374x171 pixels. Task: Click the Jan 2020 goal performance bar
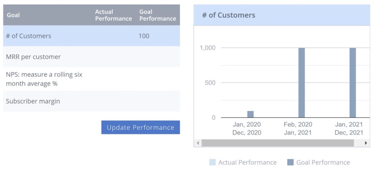pos(251,114)
